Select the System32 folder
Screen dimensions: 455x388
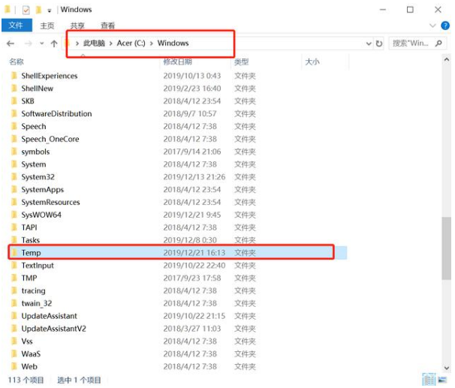click(x=38, y=177)
